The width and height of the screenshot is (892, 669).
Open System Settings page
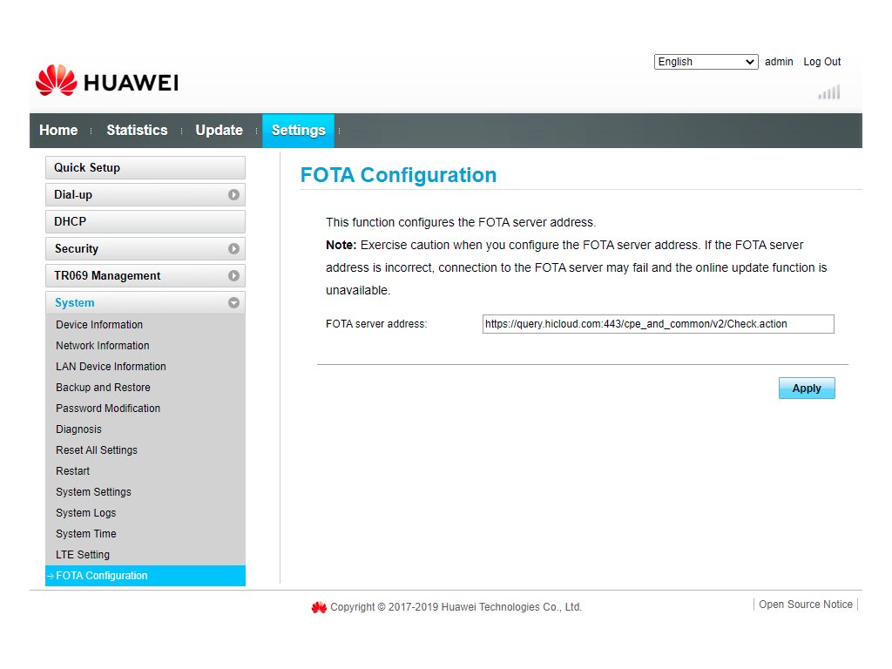93,492
